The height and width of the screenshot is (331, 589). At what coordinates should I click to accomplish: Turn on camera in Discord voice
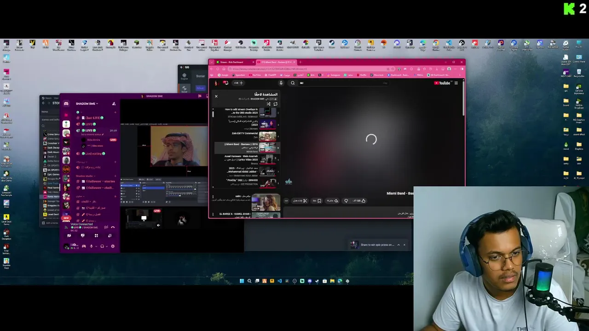point(69,235)
